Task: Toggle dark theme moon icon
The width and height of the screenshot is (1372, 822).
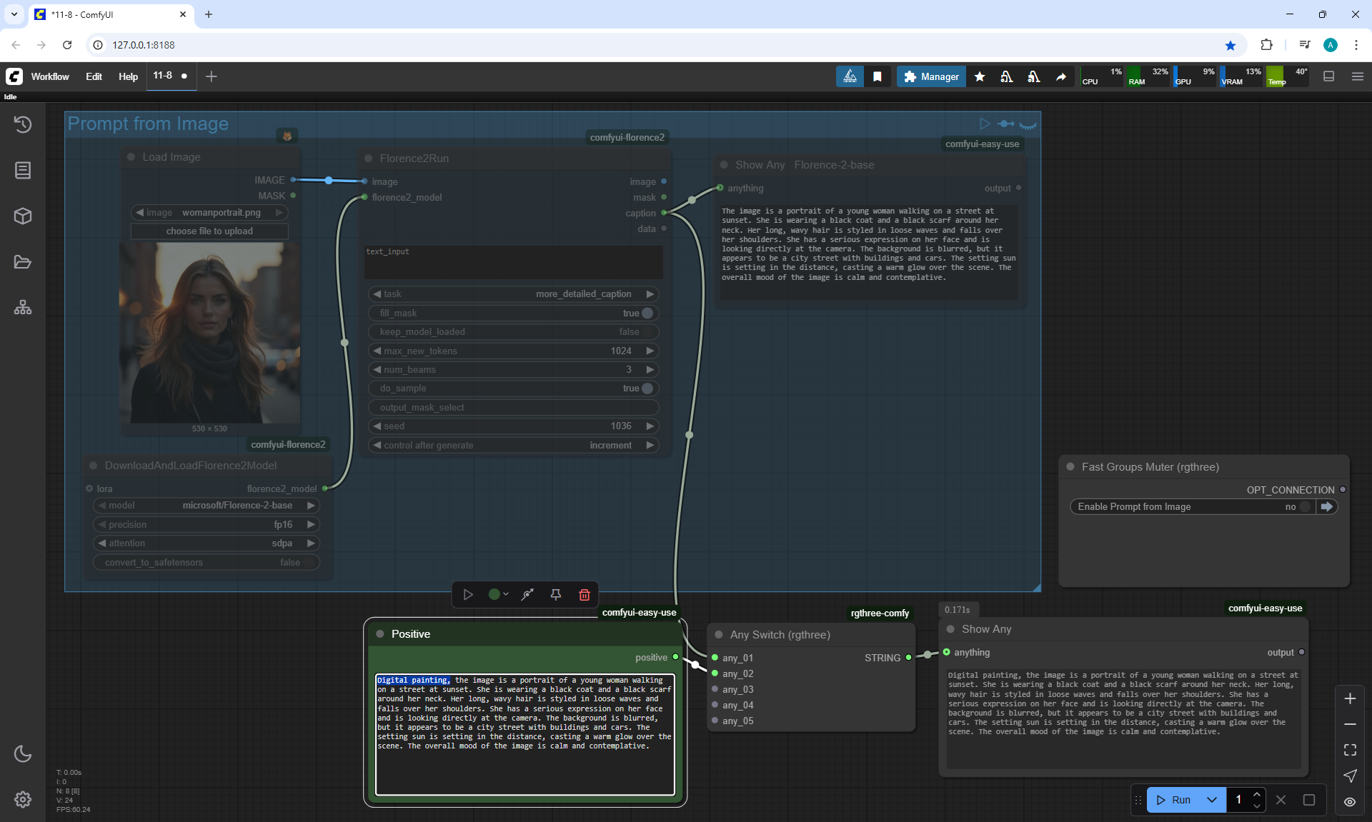Action: pyautogui.click(x=23, y=753)
